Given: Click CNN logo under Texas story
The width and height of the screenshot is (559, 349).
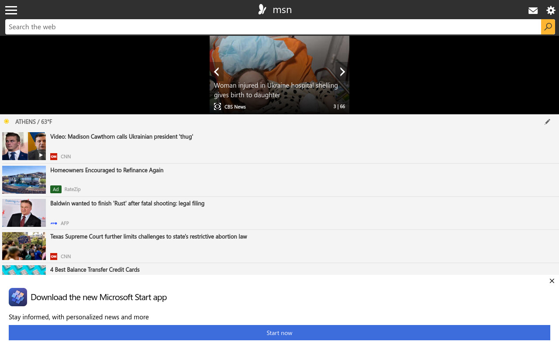Looking at the screenshot, I should (54, 257).
